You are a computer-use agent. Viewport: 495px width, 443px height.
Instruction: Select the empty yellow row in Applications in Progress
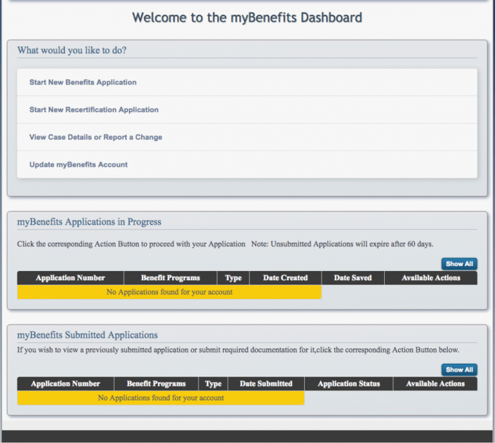click(169, 292)
